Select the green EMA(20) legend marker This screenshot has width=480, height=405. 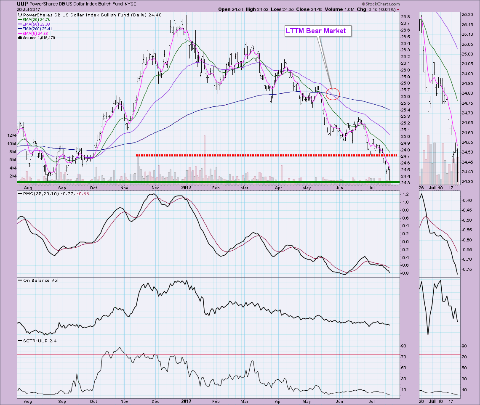point(20,19)
